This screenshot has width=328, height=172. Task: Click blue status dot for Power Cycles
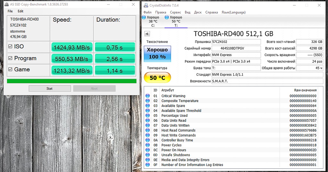click(148, 145)
